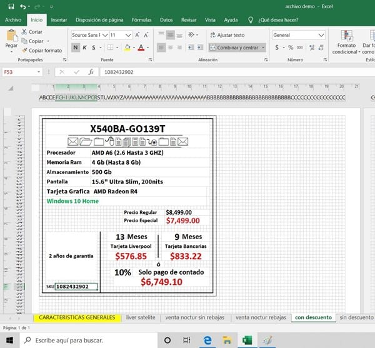Open Microsoft Edge from the taskbar
Image resolution: width=375 pixels, height=348 pixels.
tap(207, 340)
